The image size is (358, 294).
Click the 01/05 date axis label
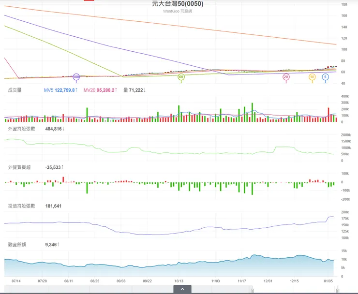pyautogui.click(x=328, y=281)
